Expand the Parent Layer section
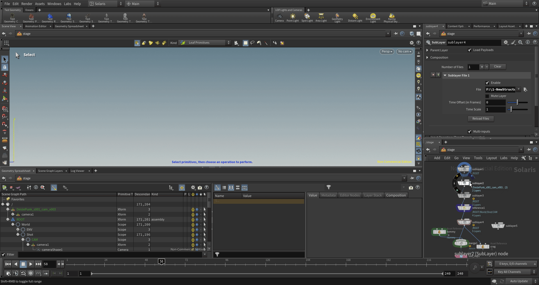 click(x=427, y=50)
